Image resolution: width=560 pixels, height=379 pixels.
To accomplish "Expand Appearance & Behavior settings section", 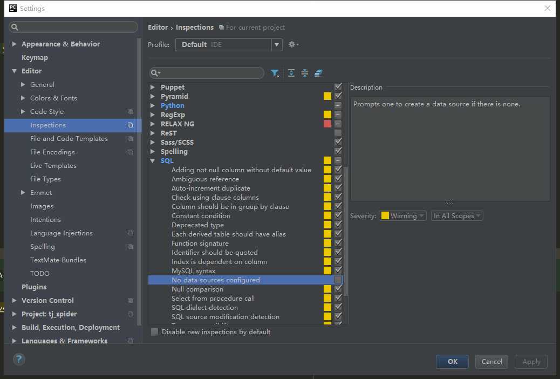I will (x=14, y=44).
